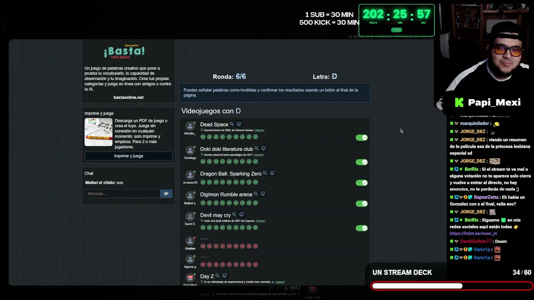Open the printable game PDF thumbnail
534x300 pixels.
pyautogui.click(x=98, y=132)
